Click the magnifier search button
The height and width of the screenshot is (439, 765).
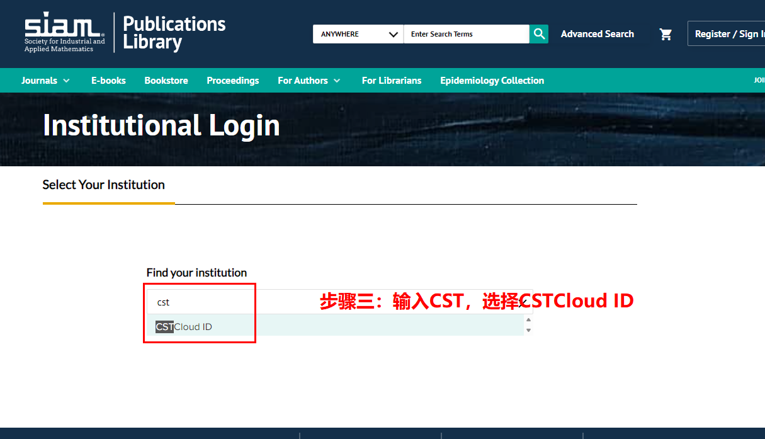(x=539, y=34)
